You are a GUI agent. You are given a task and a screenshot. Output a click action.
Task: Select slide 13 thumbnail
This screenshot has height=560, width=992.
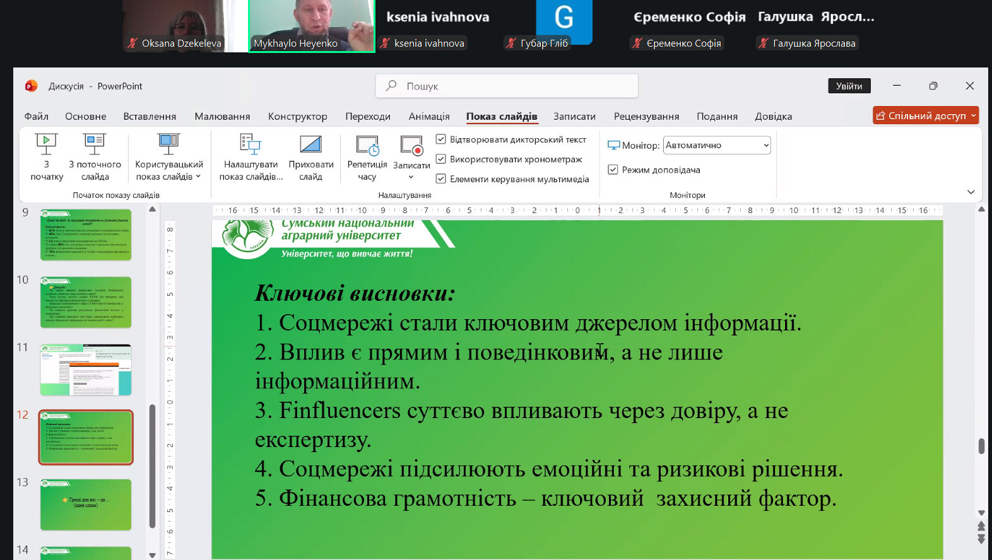[x=86, y=505]
